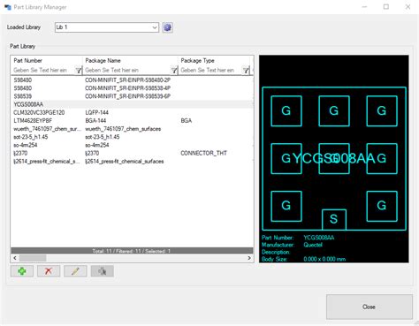
Task: Click the horizontal scrollbar left arrow
Action: [x=15, y=258]
